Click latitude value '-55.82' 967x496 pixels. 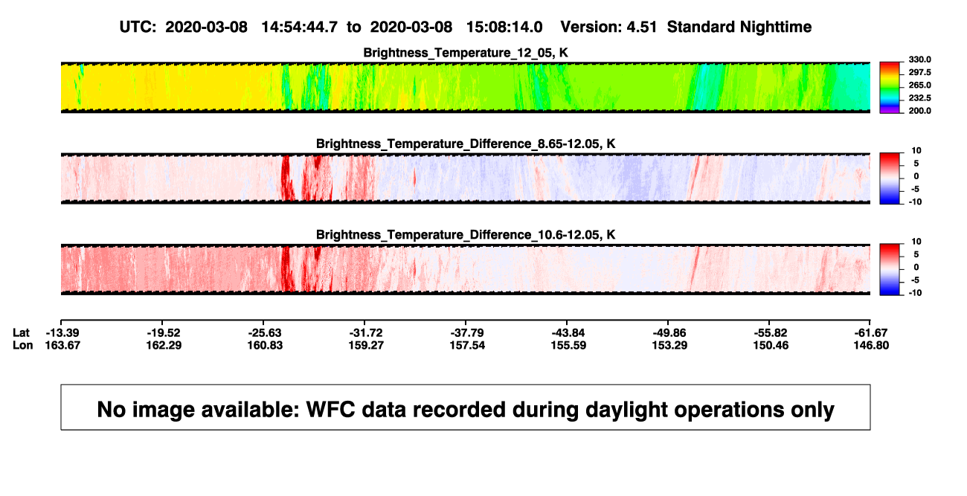tap(771, 332)
